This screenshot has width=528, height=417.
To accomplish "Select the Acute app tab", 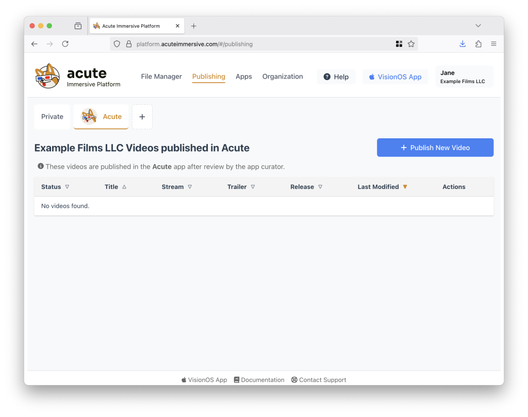I will (101, 117).
